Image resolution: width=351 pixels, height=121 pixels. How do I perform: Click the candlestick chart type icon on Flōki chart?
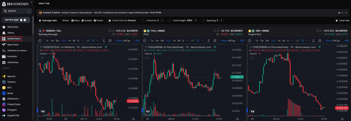point(198,41)
